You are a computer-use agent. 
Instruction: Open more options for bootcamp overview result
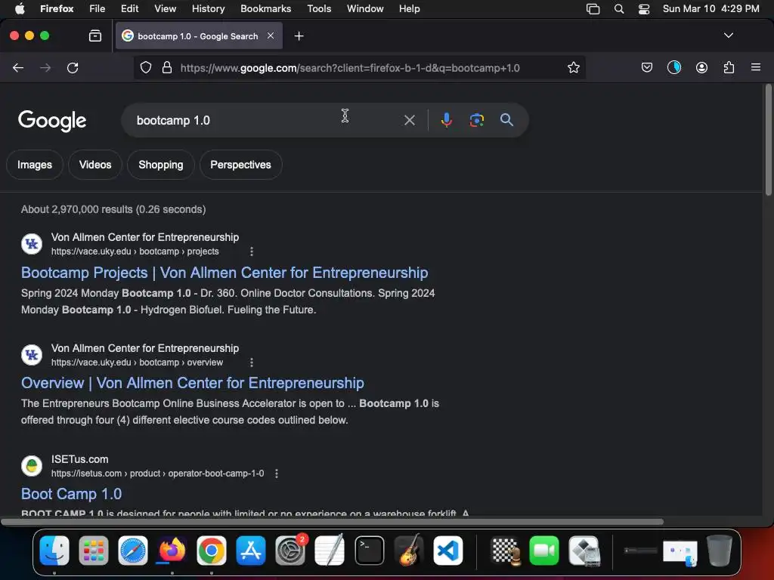pyautogui.click(x=252, y=362)
